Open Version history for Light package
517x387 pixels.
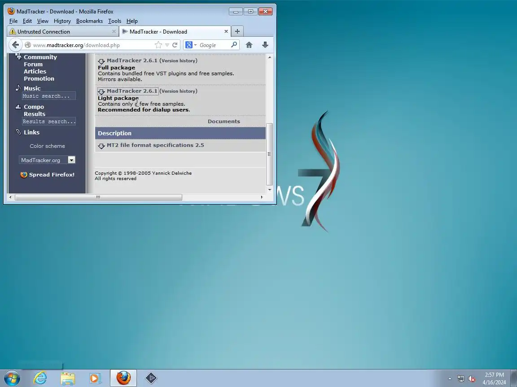coord(178,91)
